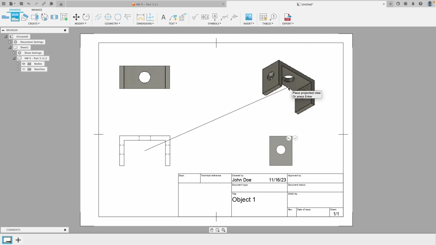The height and width of the screenshot is (245, 436).
Task: Select the Center Mark Pattern tool
Action: tap(118, 17)
